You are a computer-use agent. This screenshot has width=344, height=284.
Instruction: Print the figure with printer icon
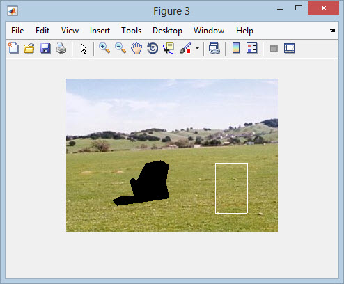point(61,48)
